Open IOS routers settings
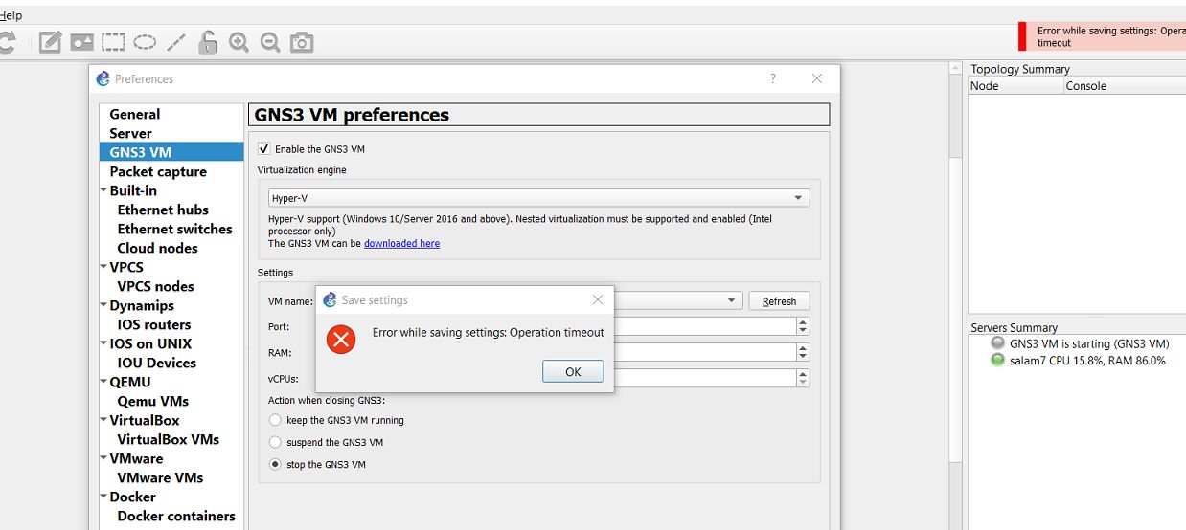This screenshot has height=530, width=1186. click(x=154, y=324)
